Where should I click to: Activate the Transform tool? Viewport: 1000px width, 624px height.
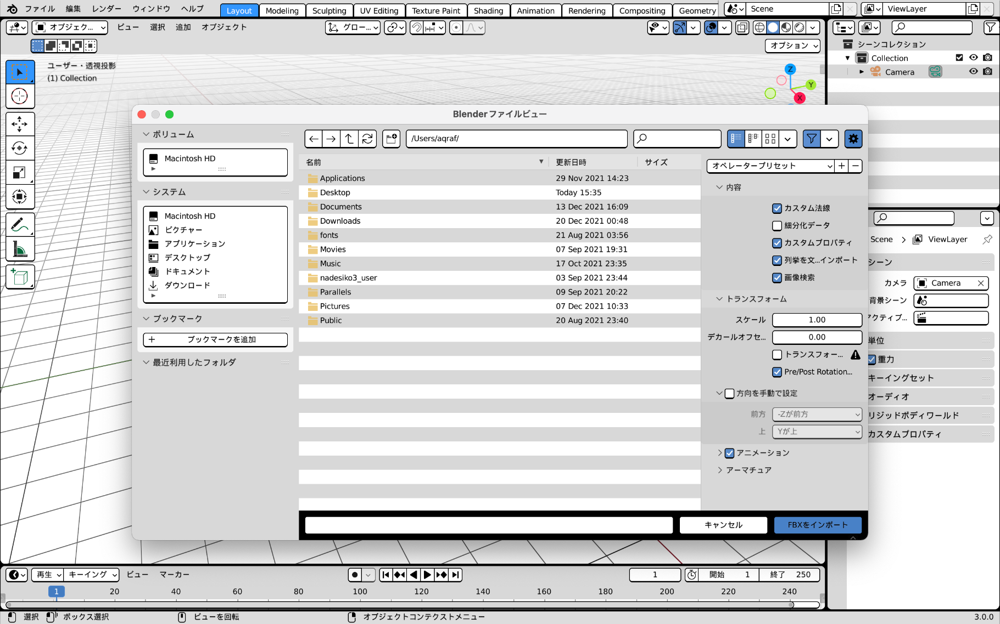click(x=20, y=196)
